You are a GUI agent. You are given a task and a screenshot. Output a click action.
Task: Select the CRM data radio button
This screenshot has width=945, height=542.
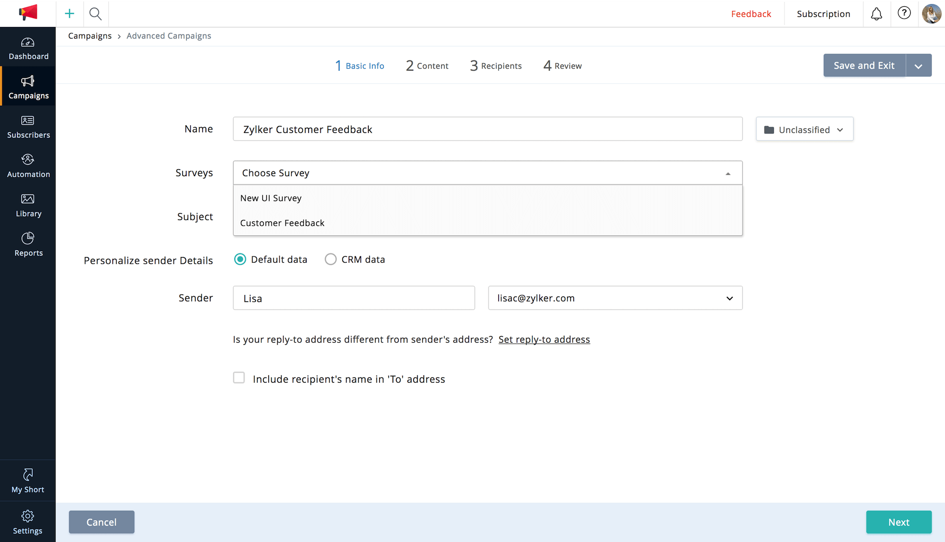[330, 259]
